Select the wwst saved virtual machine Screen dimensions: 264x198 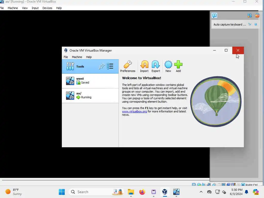pyautogui.click(x=90, y=81)
